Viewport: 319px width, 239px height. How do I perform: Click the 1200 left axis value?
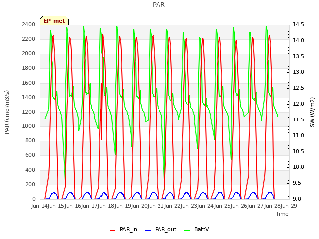point(29,112)
